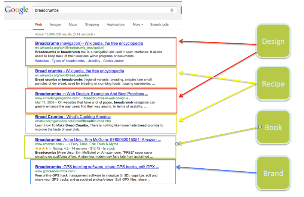This screenshot has width=304, height=197.
Task: Click the Mar 17, 2009 date text
Action: pyautogui.click(x=45, y=102)
